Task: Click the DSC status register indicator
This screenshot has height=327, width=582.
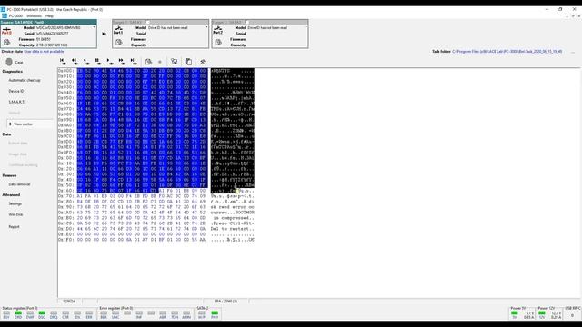Action: [x=42, y=315]
